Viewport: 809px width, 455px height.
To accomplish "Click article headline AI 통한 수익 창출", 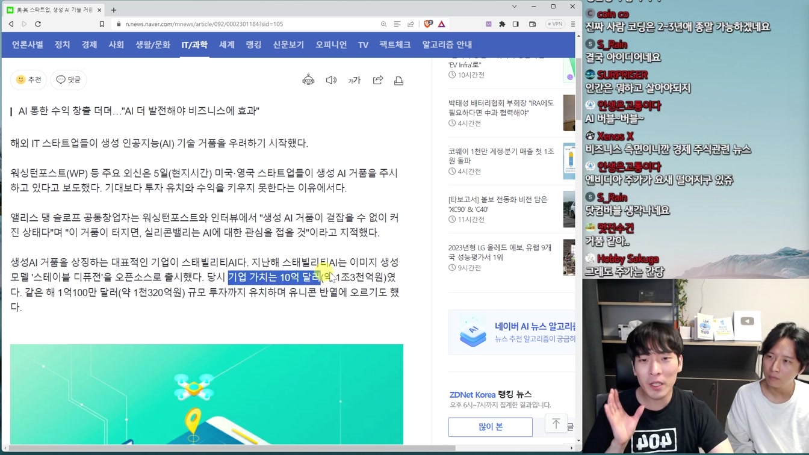I will (x=138, y=111).
